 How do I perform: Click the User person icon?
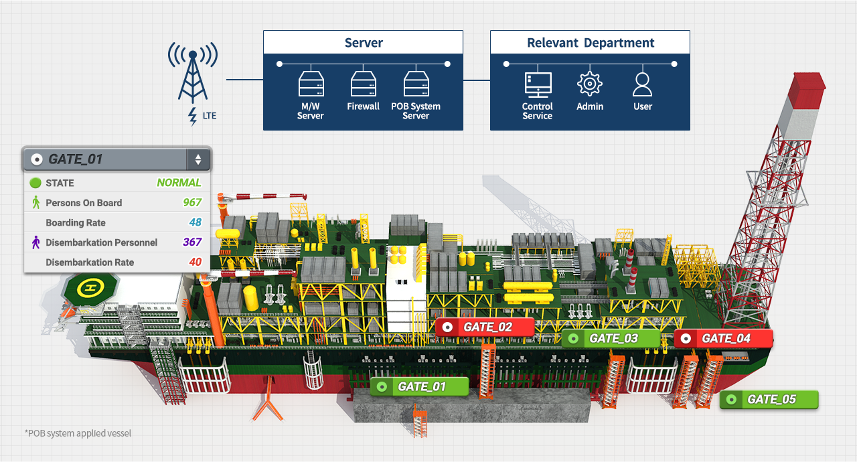click(643, 84)
